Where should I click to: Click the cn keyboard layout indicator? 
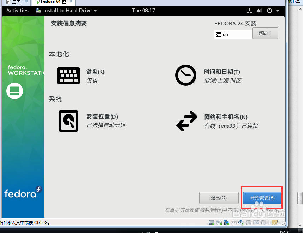[x=233, y=35]
